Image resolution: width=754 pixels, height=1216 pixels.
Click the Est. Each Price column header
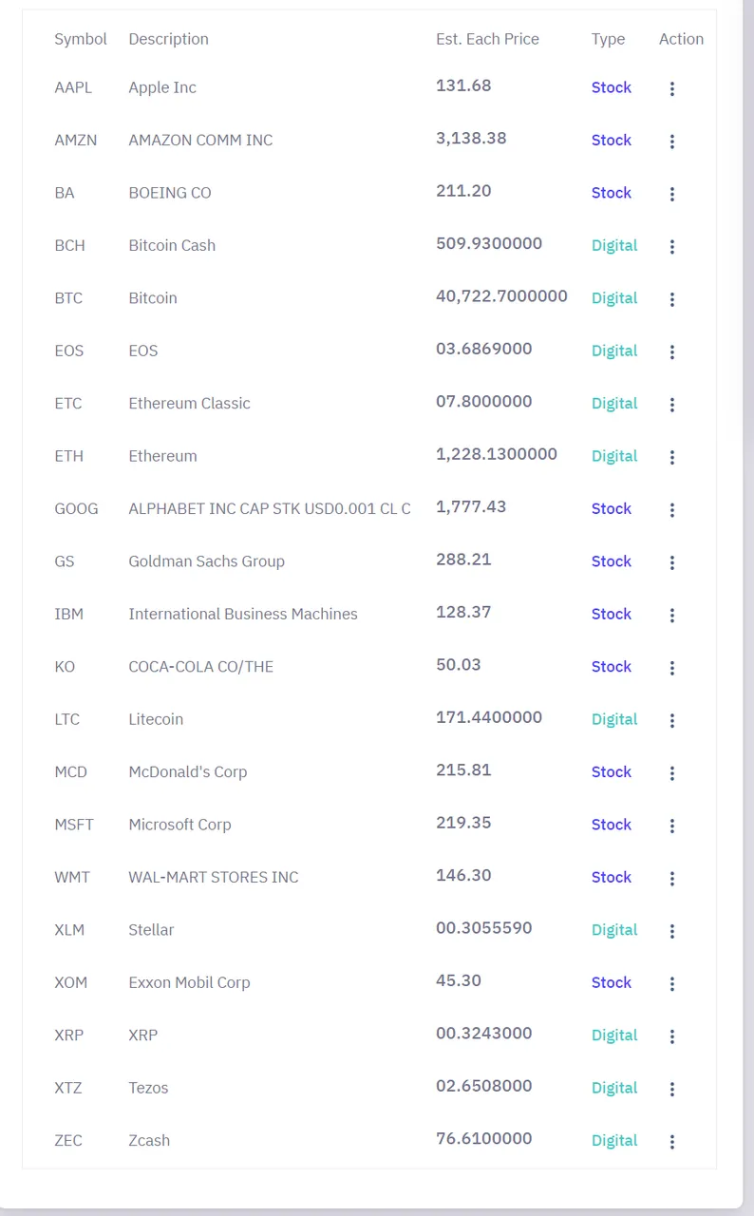click(x=487, y=39)
